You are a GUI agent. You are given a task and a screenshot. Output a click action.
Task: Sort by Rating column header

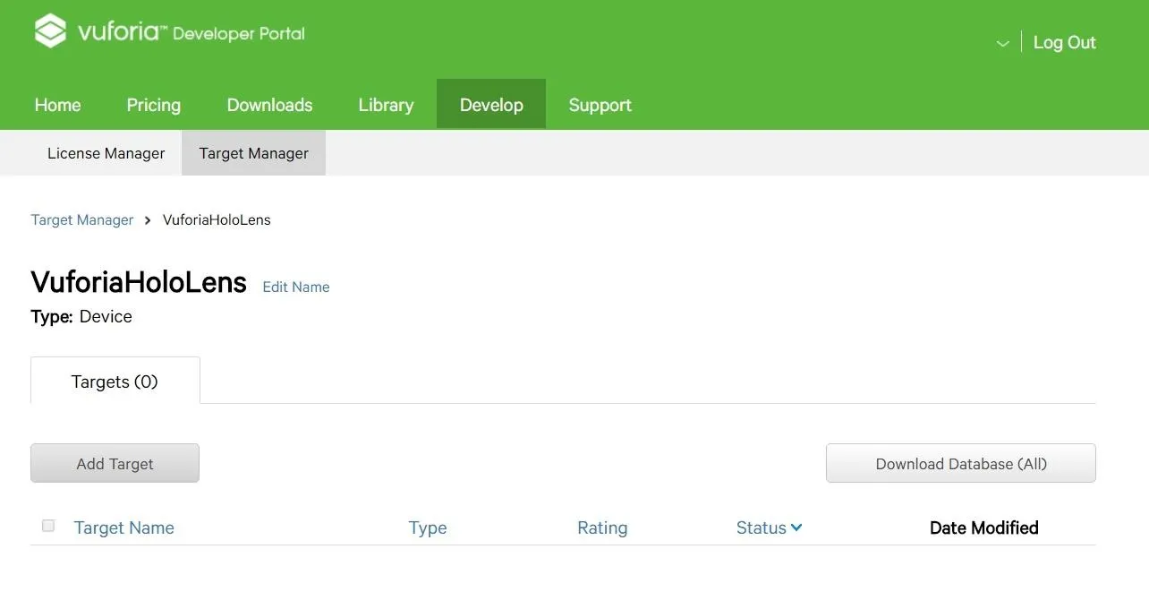602,528
